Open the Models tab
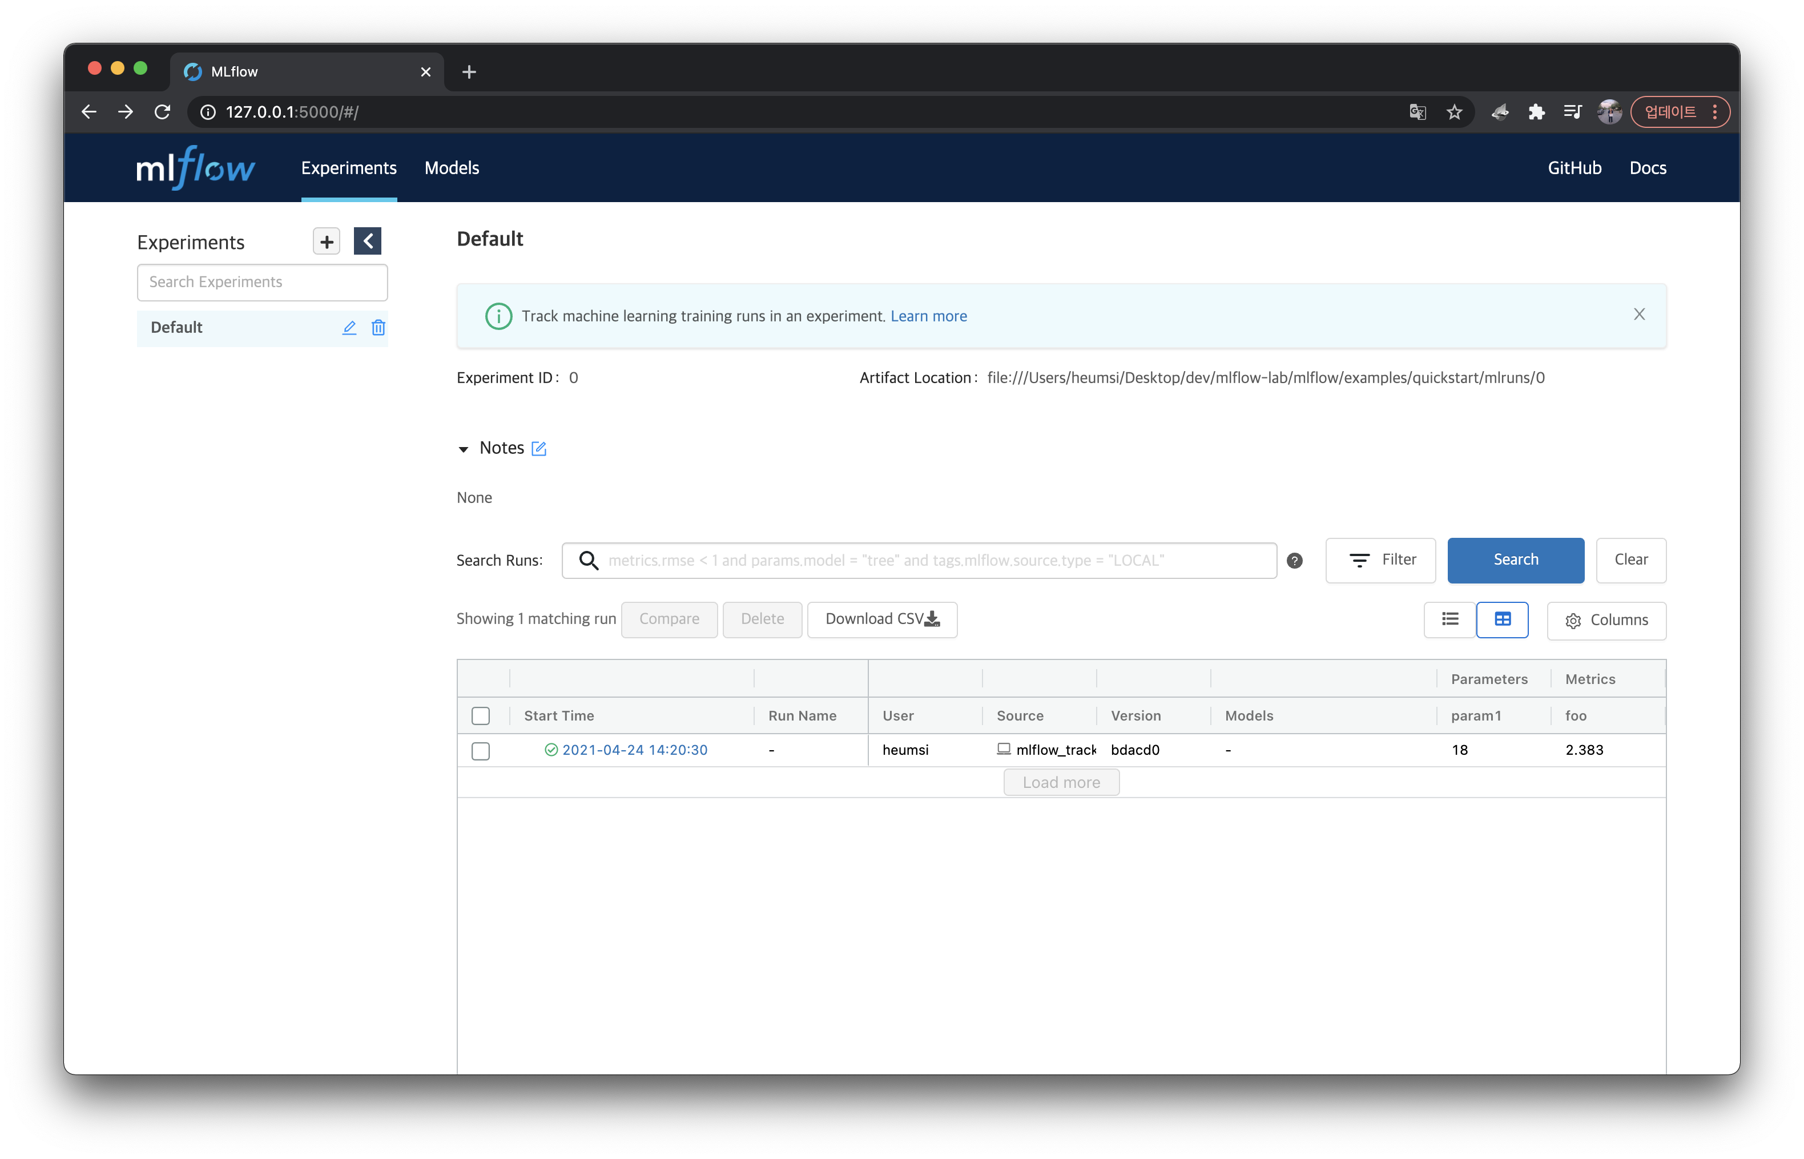 (452, 168)
